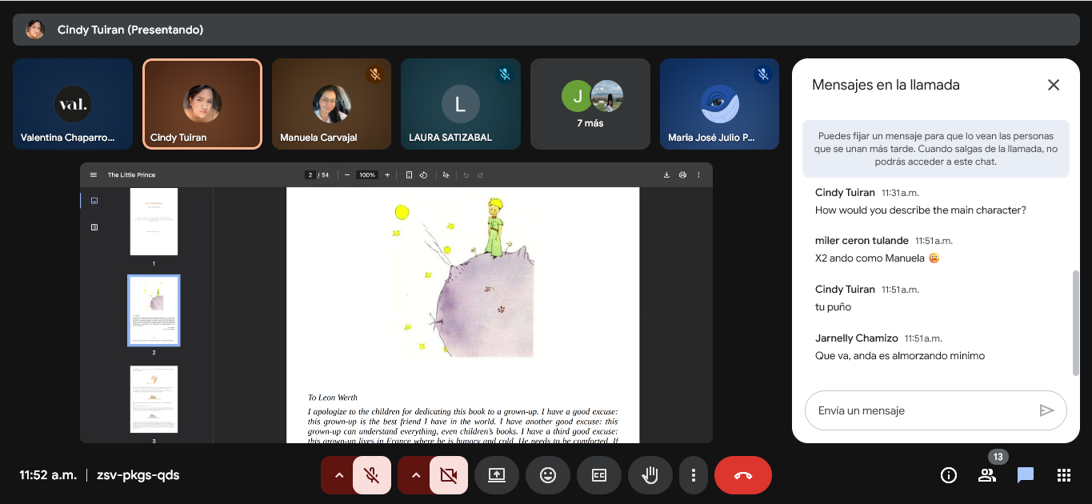This screenshot has height=504, width=1092.
Task: Turn on the camera
Action: pos(449,475)
